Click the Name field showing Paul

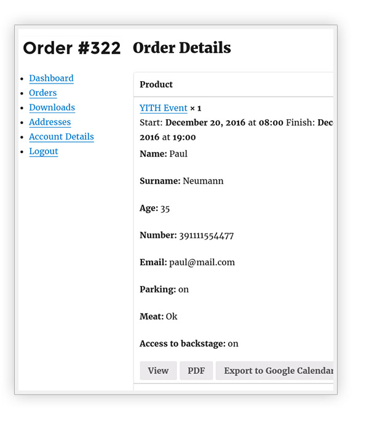164,154
